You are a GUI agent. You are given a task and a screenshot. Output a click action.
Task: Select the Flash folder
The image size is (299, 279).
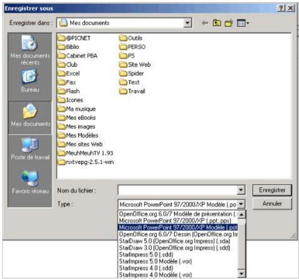(69, 91)
